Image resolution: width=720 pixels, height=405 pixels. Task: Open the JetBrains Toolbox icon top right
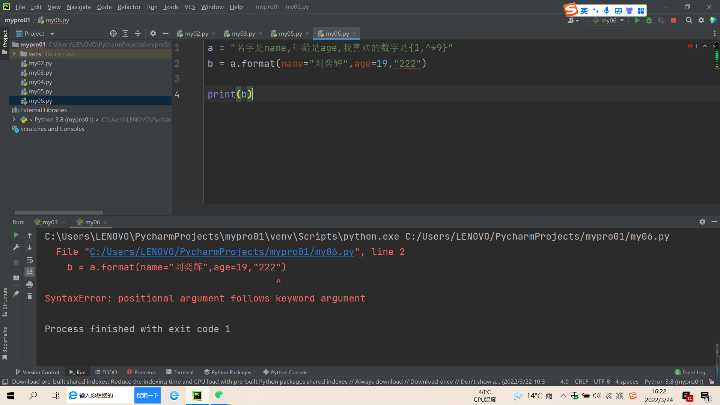(x=714, y=21)
